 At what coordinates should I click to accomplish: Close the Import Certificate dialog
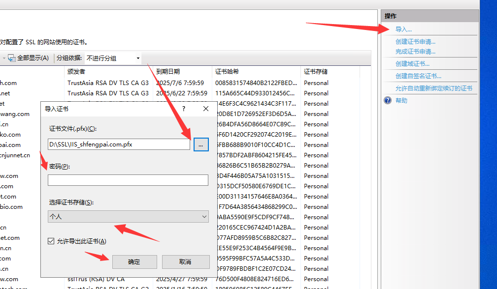click(x=206, y=109)
